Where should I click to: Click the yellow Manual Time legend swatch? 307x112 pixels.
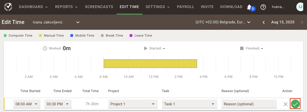point(40,36)
